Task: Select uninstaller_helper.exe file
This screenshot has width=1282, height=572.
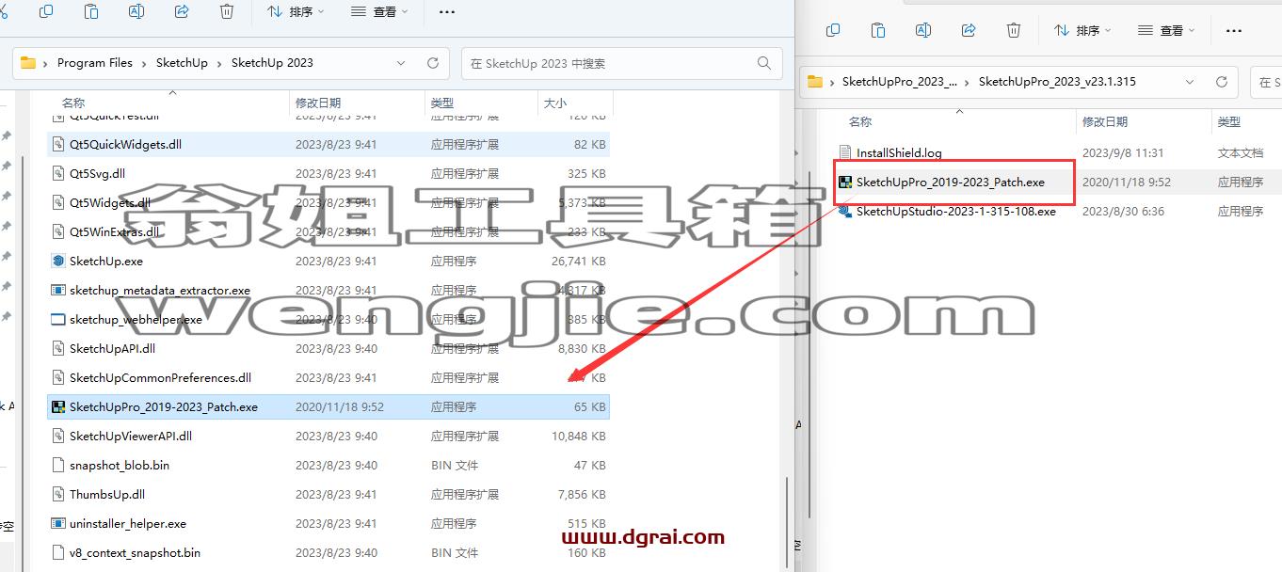Action: [329, 524]
